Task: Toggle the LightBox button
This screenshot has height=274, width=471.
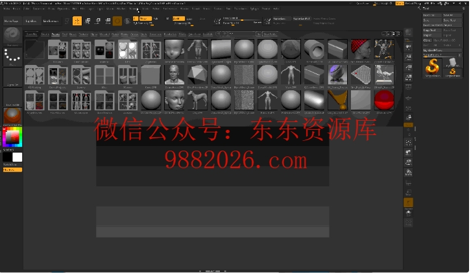Action: [x=33, y=21]
